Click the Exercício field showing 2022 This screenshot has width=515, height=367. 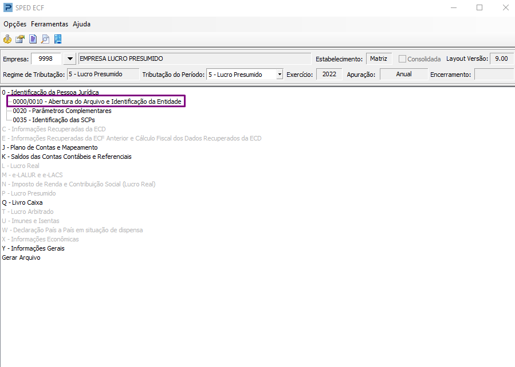[329, 75]
